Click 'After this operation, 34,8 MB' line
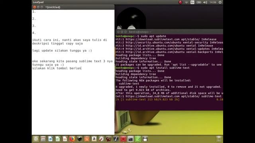Screen dimensions: 255x143 pos(169,93)
